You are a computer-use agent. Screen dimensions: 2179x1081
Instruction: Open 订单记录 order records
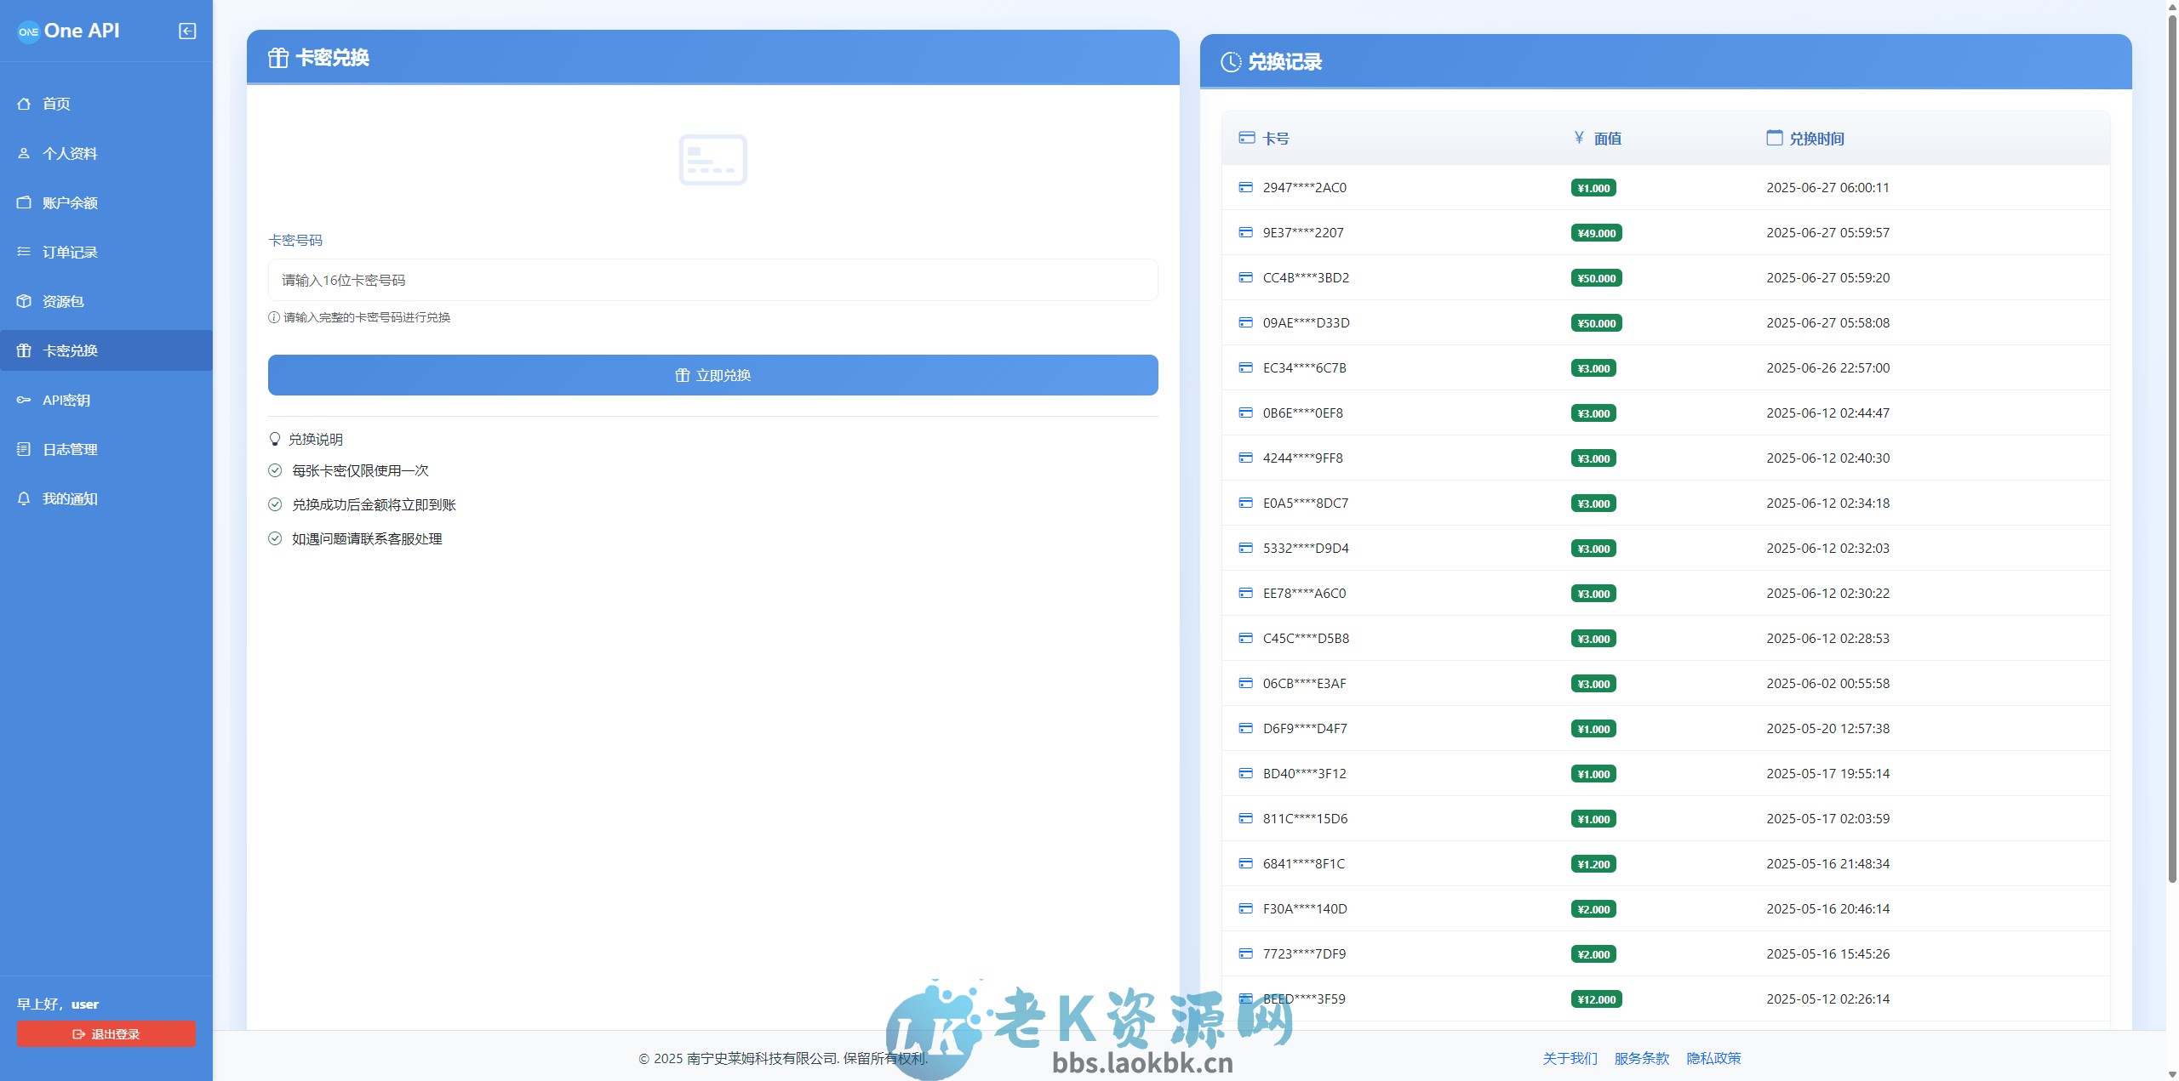70,252
